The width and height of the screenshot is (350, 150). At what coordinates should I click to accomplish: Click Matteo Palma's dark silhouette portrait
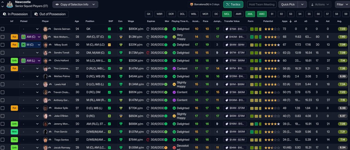tap(45, 76)
